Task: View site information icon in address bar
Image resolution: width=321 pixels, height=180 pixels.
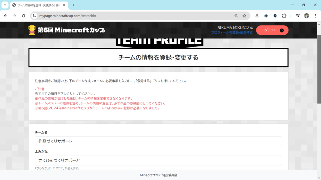Action: [x=34, y=16]
